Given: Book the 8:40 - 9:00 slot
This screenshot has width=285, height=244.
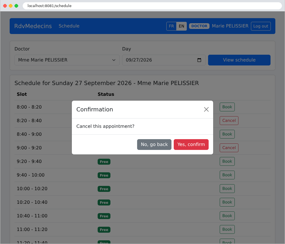Looking at the screenshot, I should tap(227, 134).
